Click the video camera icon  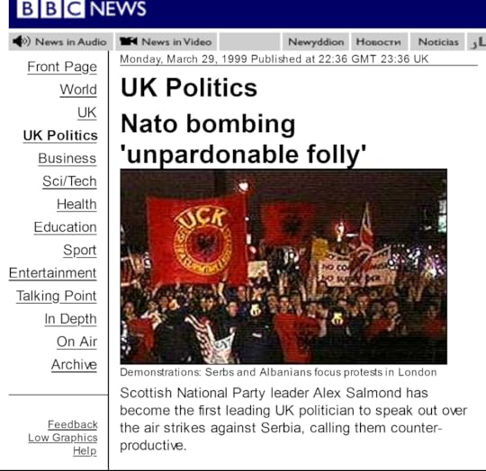tap(129, 41)
